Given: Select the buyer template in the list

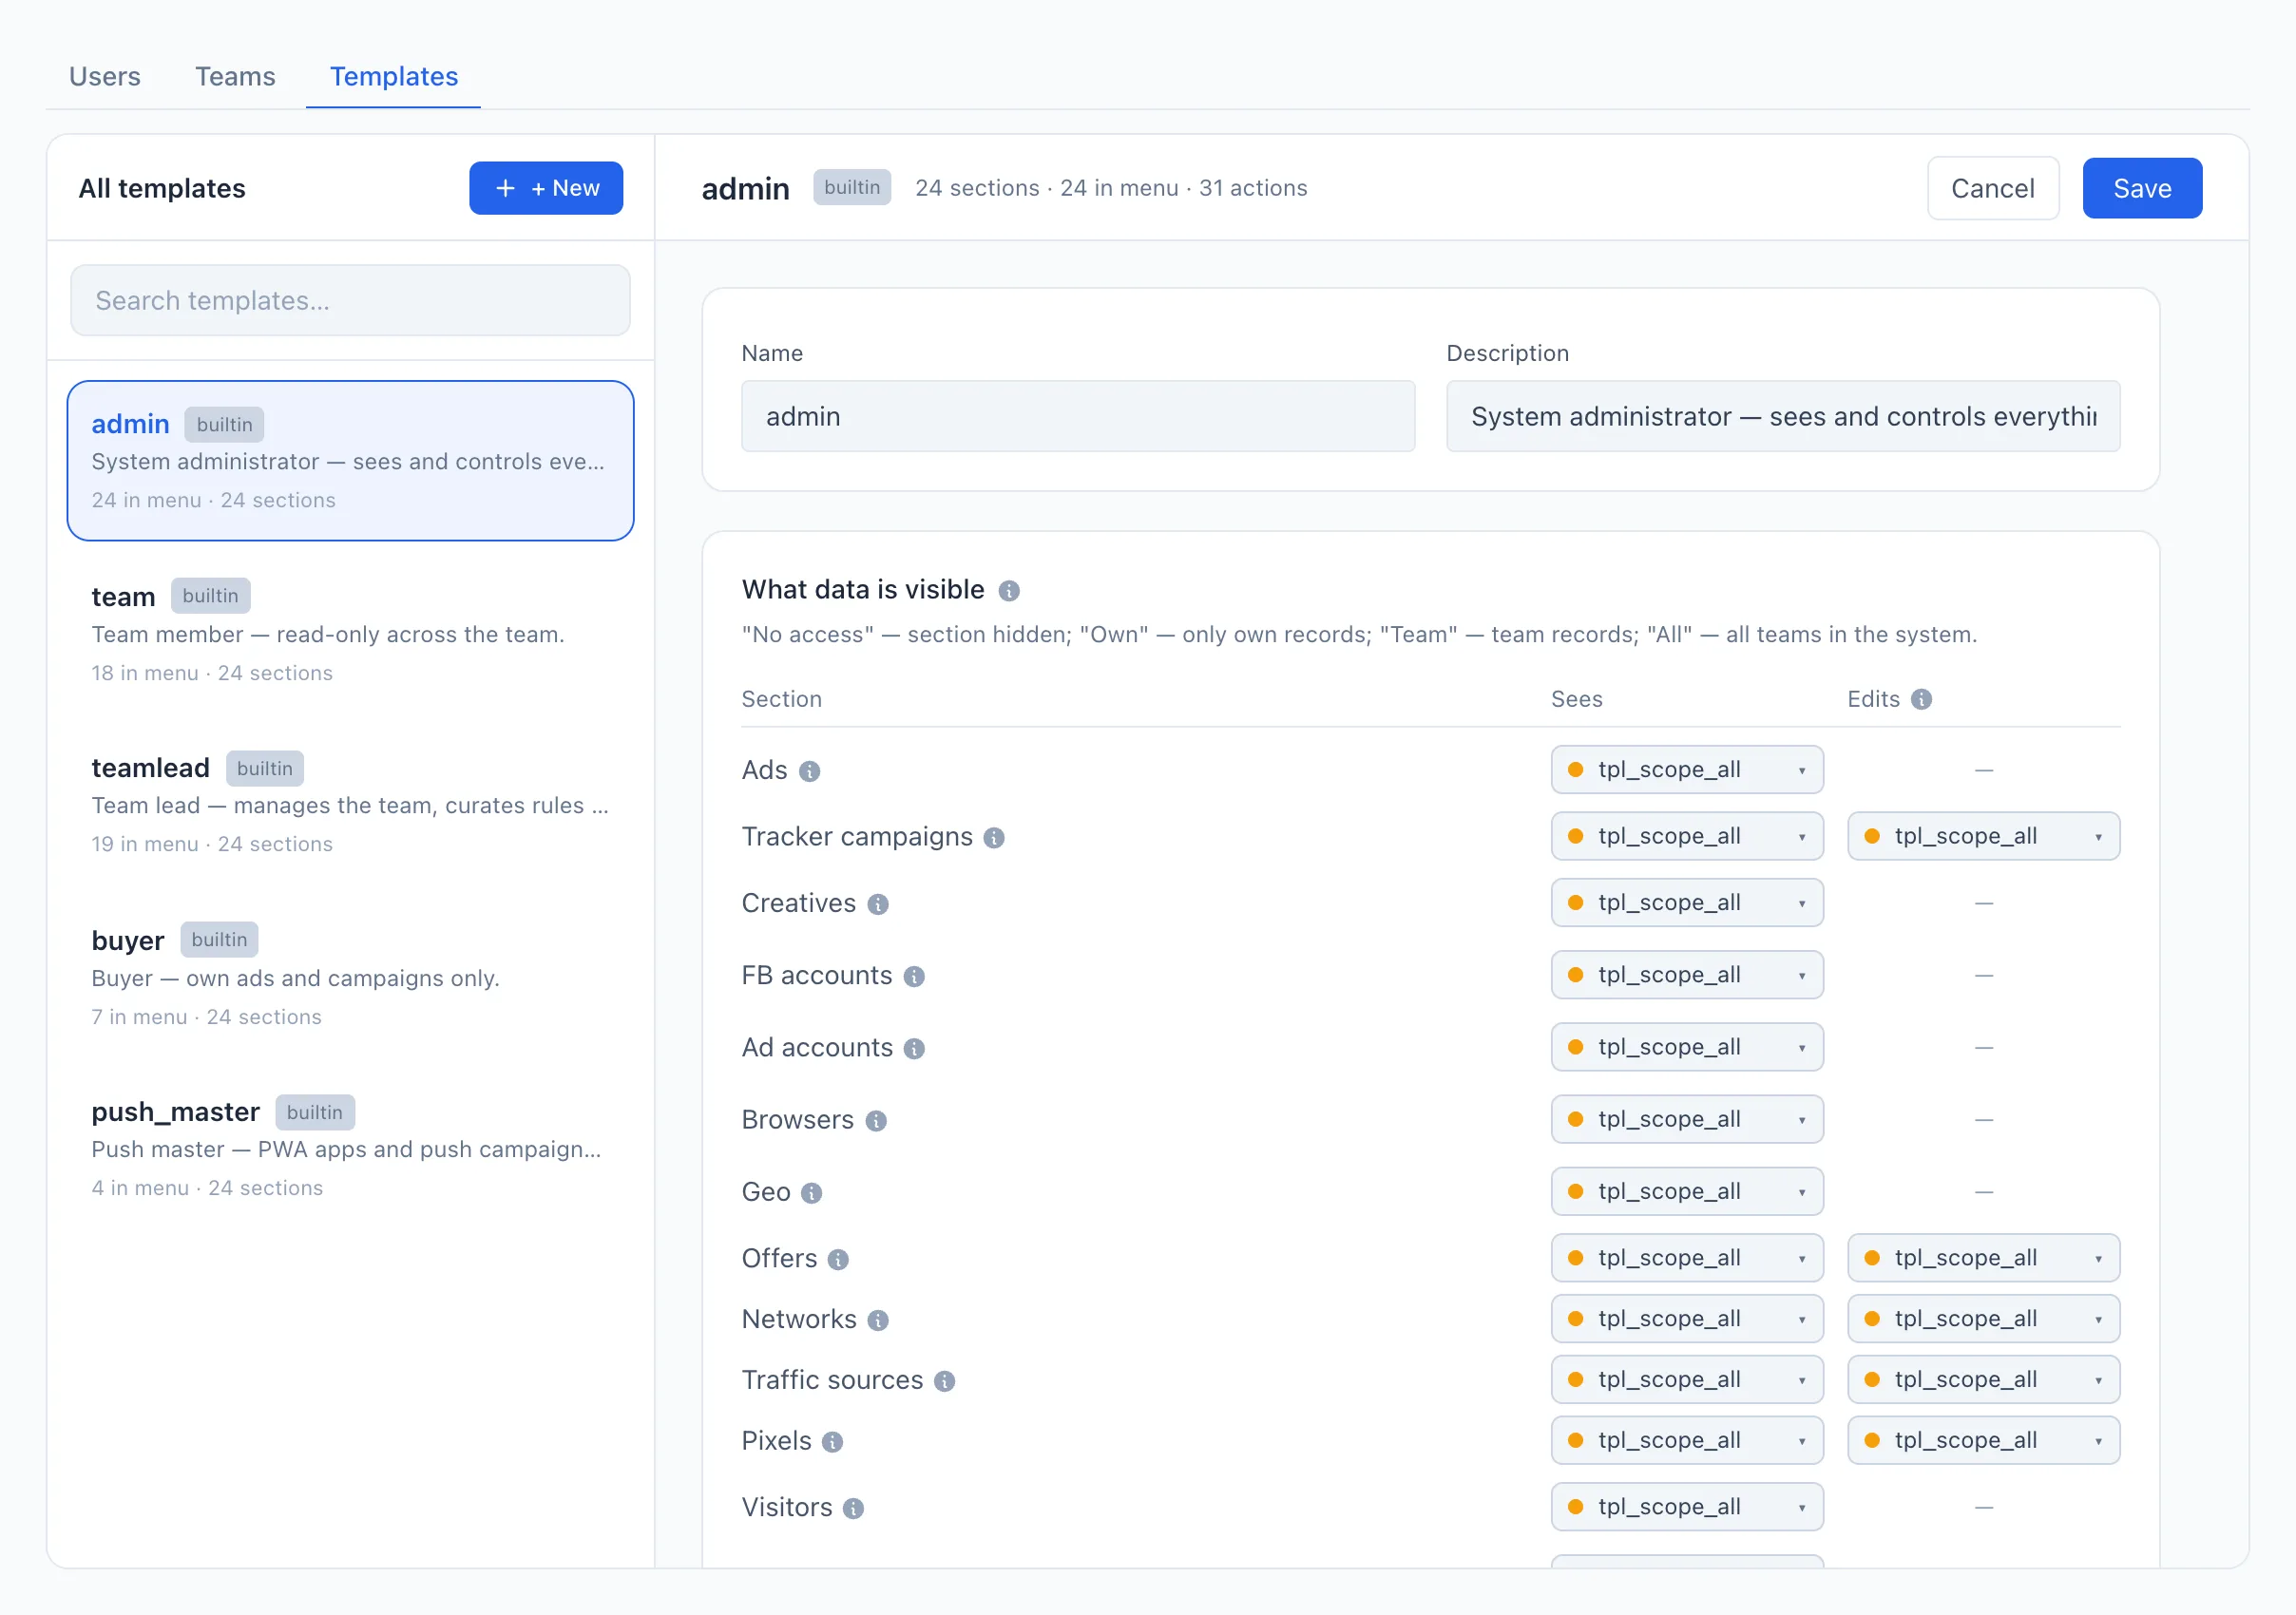Looking at the screenshot, I should pos(351,977).
